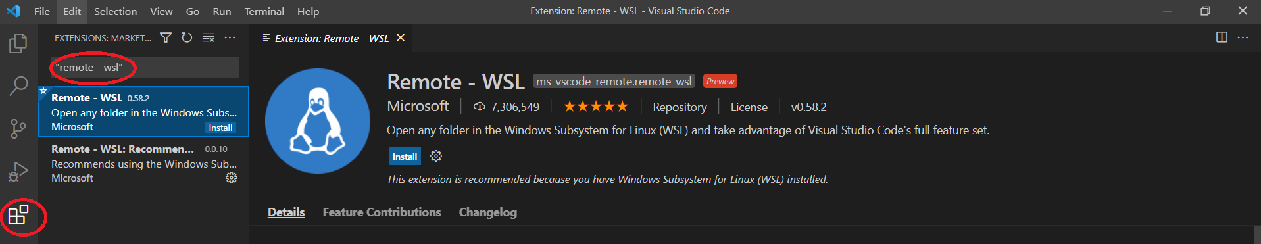Open the License link
The width and height of the screenshot is (1261, 244).
coord(749,107)
